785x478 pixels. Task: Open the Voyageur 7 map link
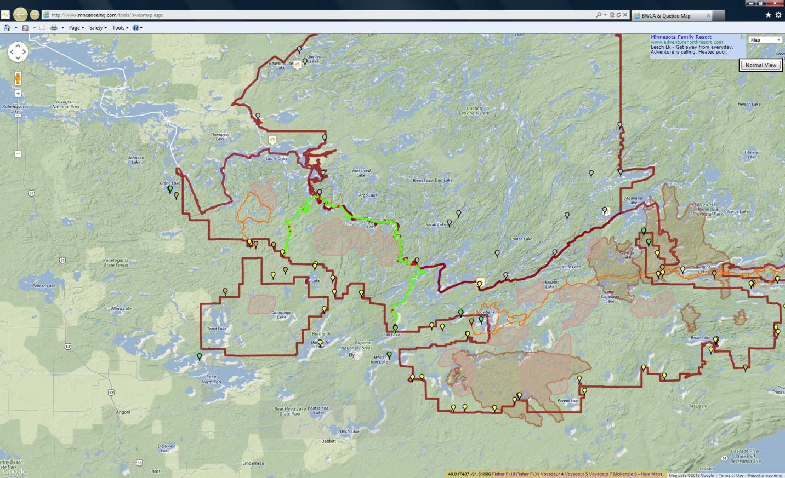(x=600, y=474)
